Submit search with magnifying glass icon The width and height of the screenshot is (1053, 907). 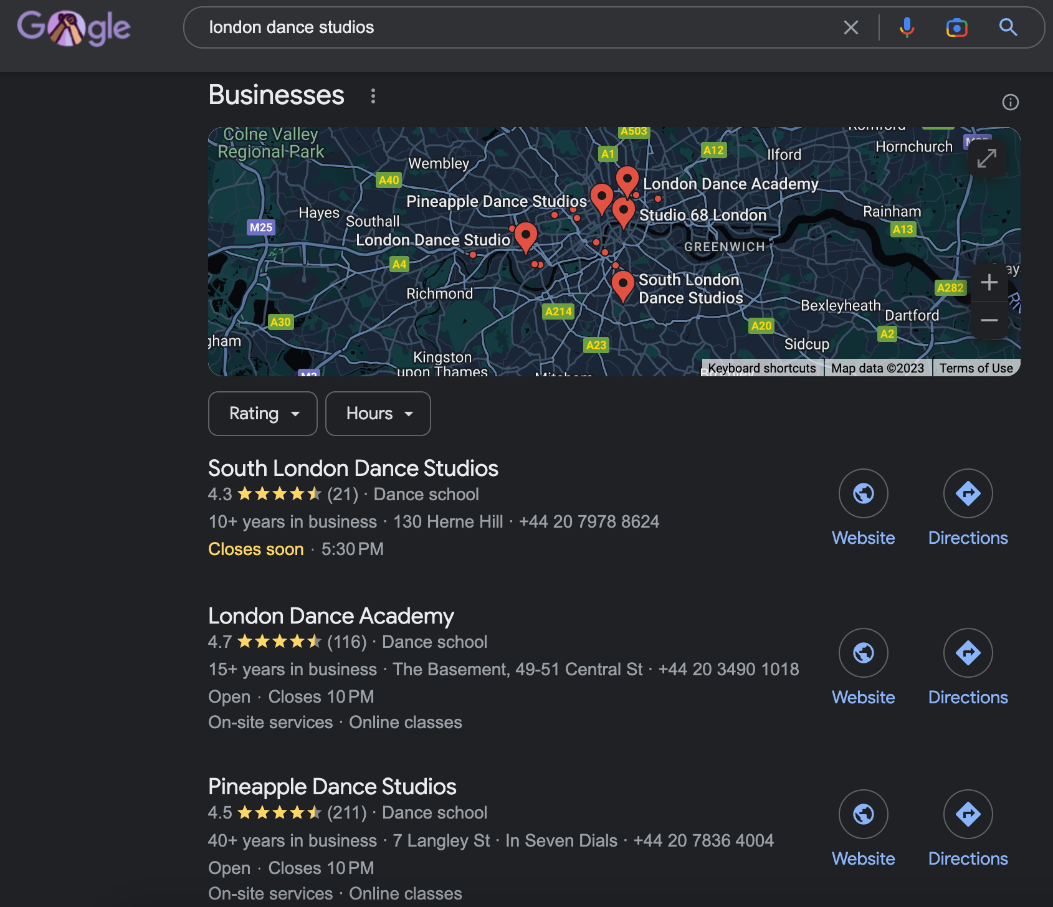coord(1008,27)
